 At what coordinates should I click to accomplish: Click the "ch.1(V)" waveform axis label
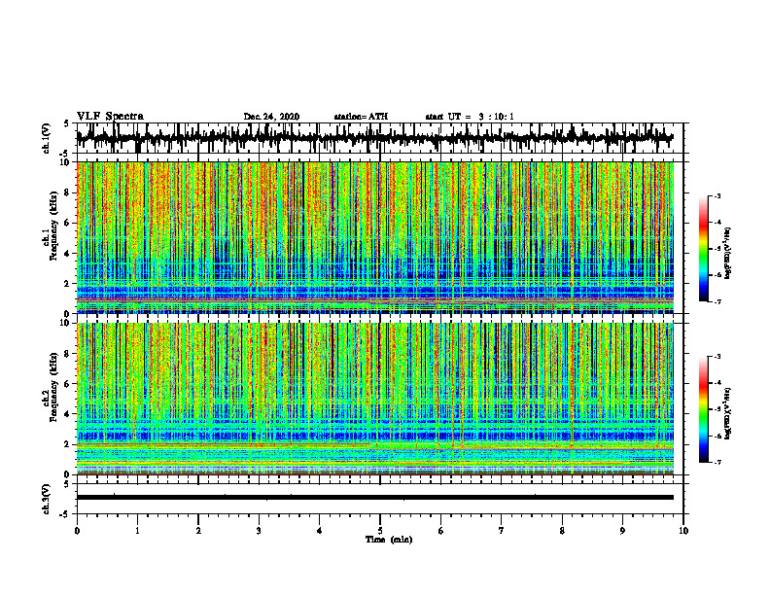coord(47,138)
